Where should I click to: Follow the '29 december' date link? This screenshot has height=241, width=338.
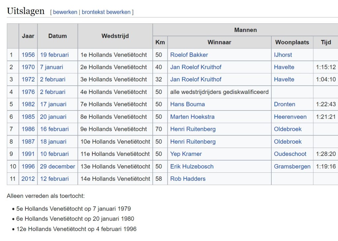click(x=57, y=166)
